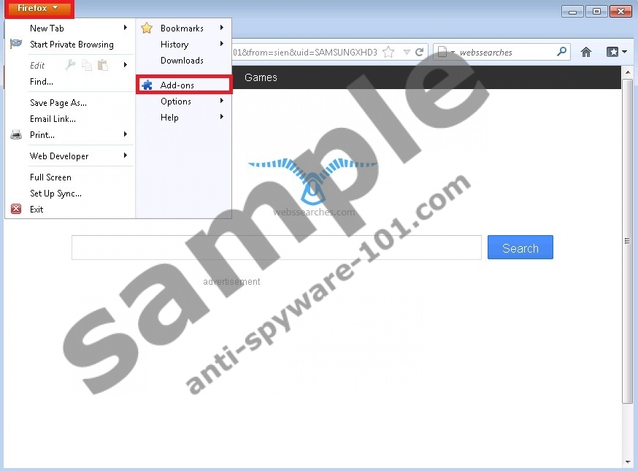
Task: Open the Bookmarks toolbar button
Action: 616,52
